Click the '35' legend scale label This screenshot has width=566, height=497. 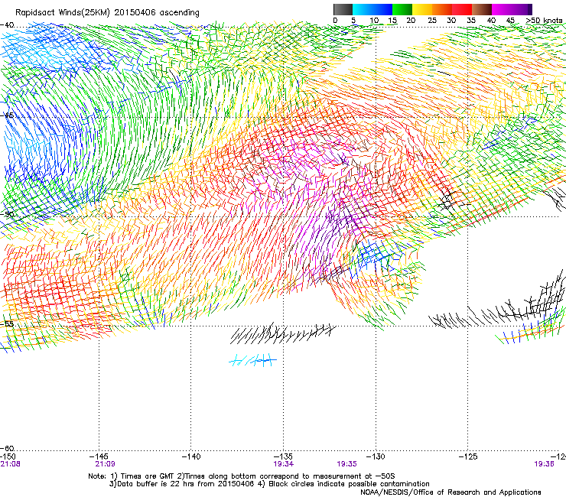click(x=471, y=21)
